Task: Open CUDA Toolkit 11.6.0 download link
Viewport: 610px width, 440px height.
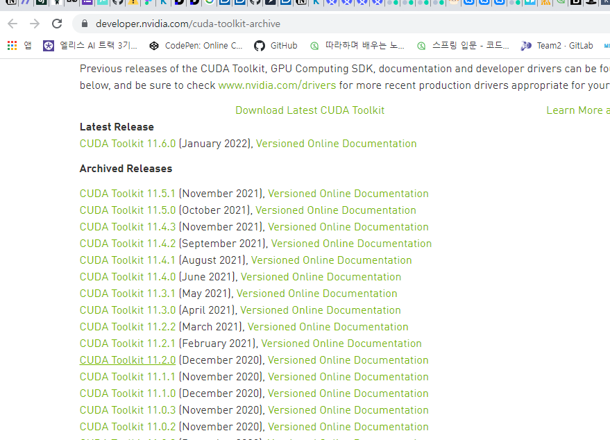Action: coord(128,144)
